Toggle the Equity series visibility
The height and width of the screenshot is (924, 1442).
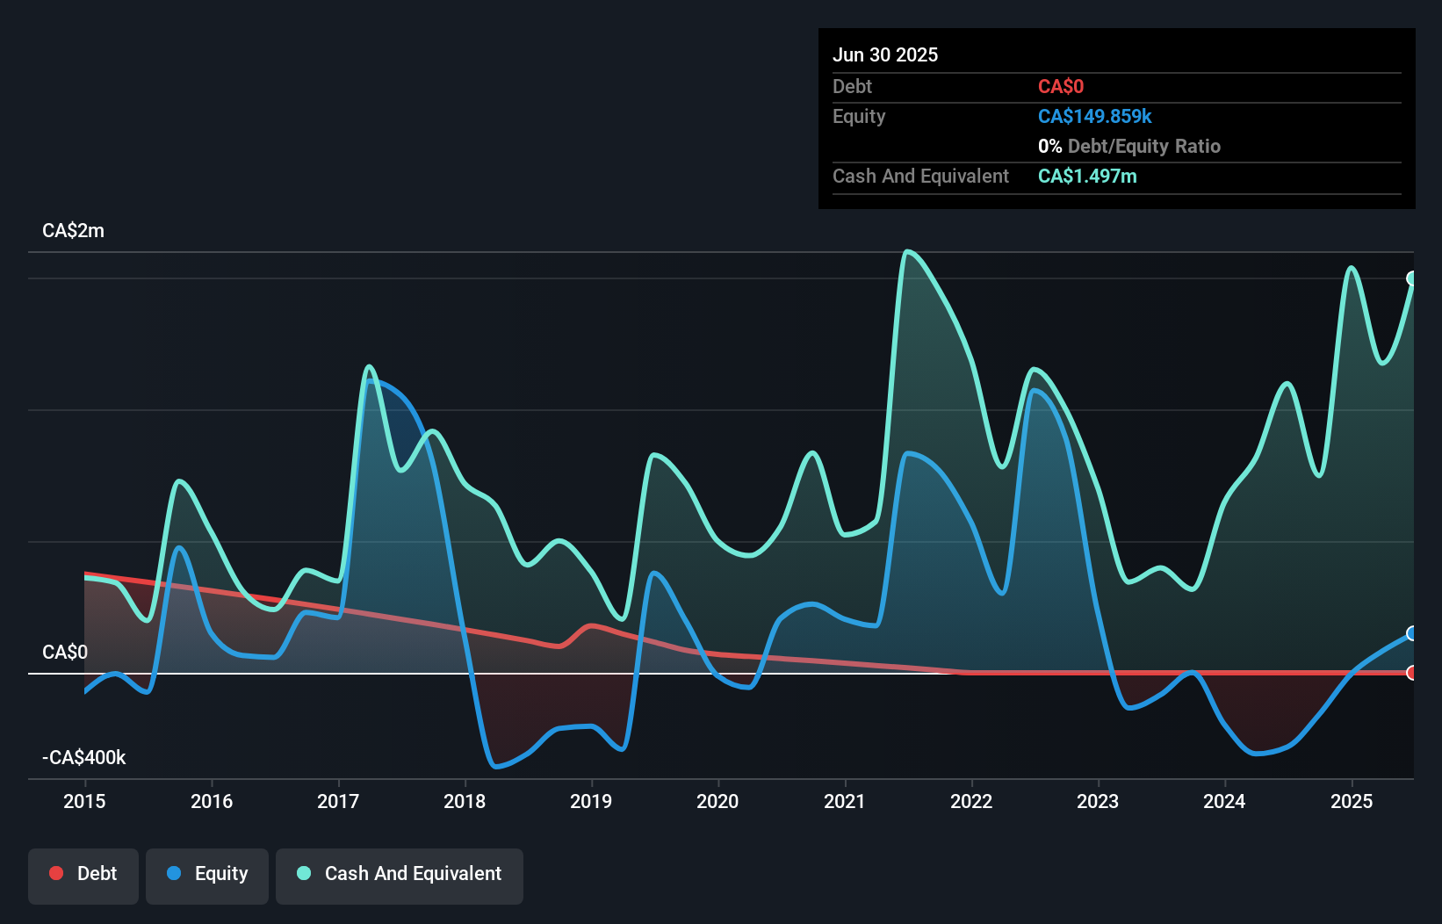206,874
